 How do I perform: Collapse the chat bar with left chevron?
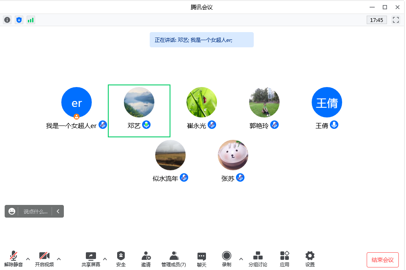[x=58, y=211]
